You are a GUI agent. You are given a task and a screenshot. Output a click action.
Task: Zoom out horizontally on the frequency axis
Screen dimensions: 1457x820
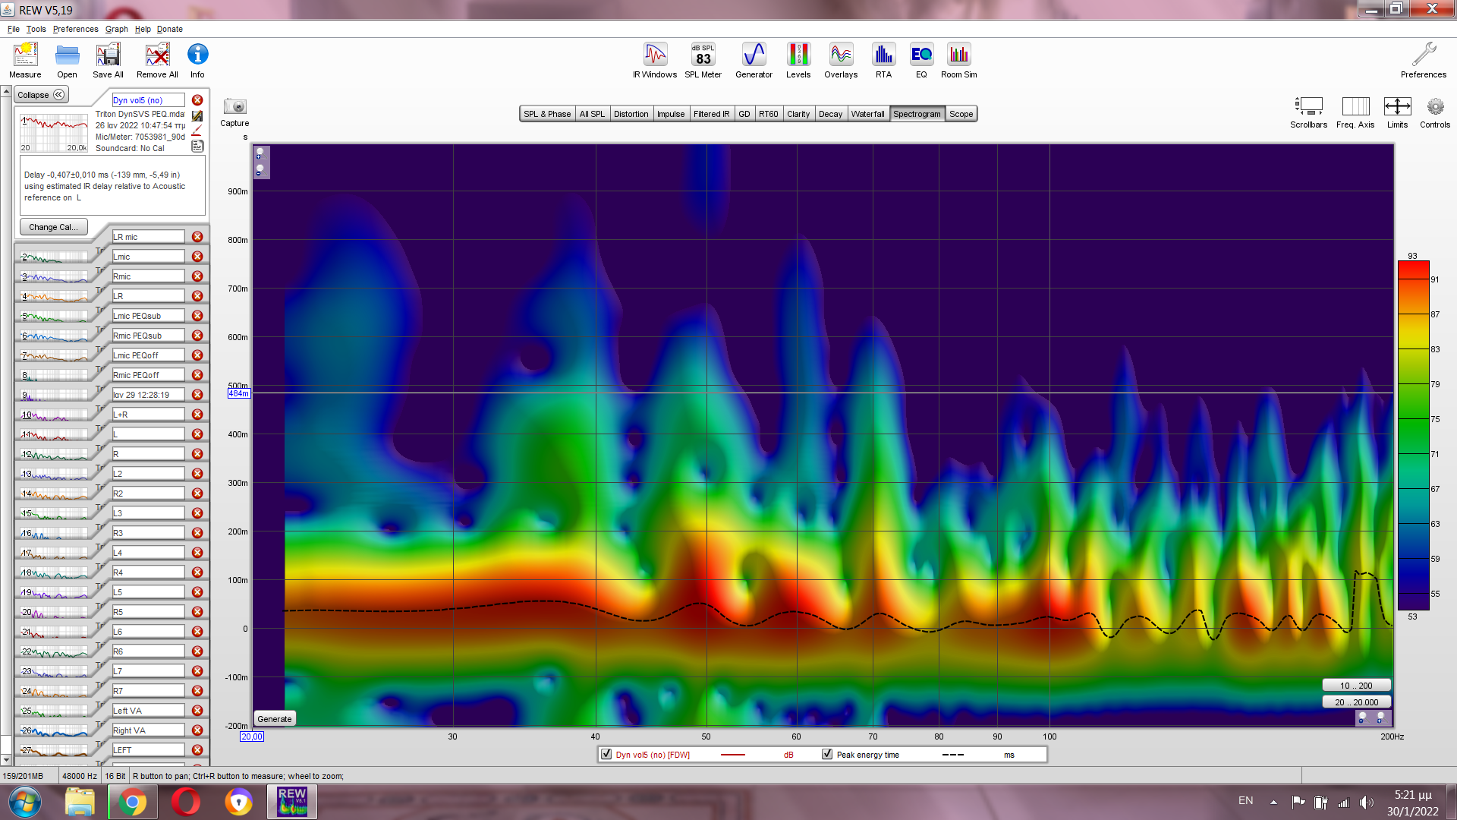pos(1362,717)
